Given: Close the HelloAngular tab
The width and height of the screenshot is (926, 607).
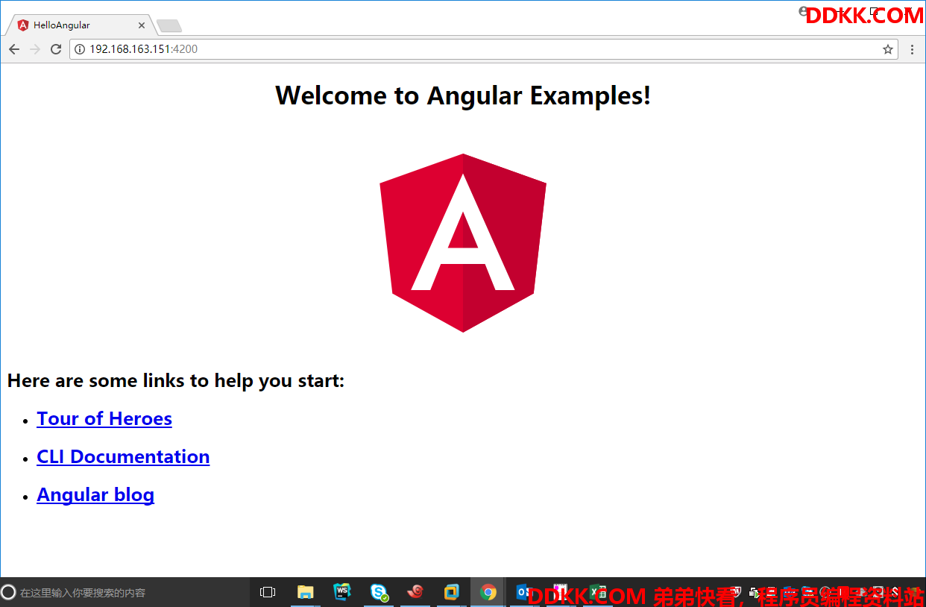Looking at the screenshot, I should [142, 25].
